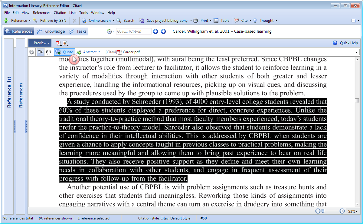This screenshot has width=363, height=224.
Task: Click the zoom out minus icon
Action: click(318, 211)
